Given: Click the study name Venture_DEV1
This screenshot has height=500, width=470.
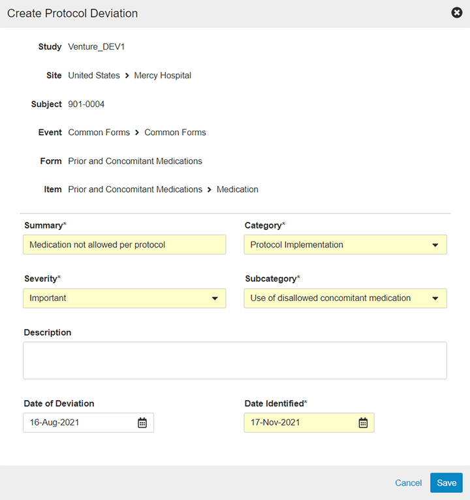Looking at the screenshot, I should [x=96, y=47].
